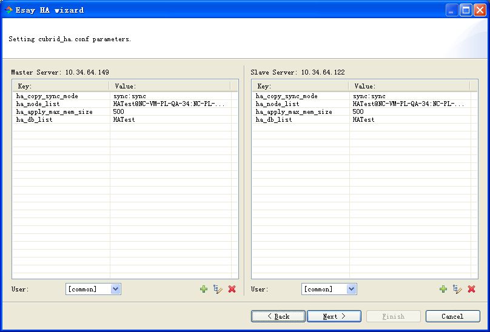
Task: Go back to the previous wizard step
Action: [x=278, y=316]
